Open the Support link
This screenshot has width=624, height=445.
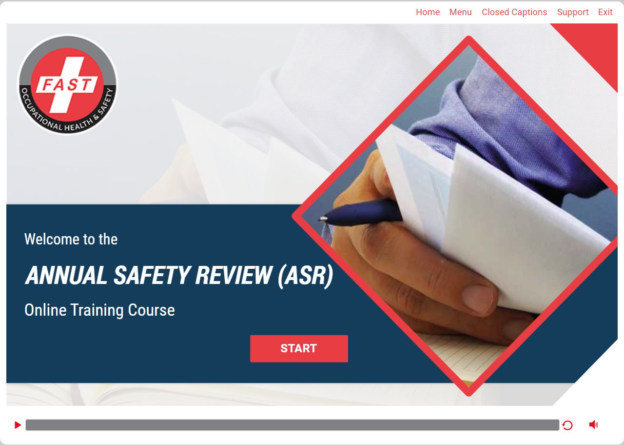[x=573, y=12]
